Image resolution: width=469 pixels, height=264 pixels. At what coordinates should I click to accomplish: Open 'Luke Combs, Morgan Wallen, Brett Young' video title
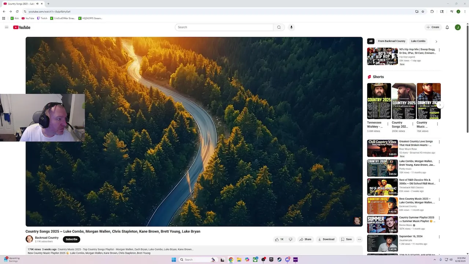pyautogui.click(x=417, y=163)
